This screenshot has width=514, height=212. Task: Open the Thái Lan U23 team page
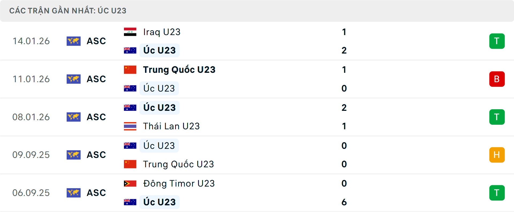click(171, 126)
